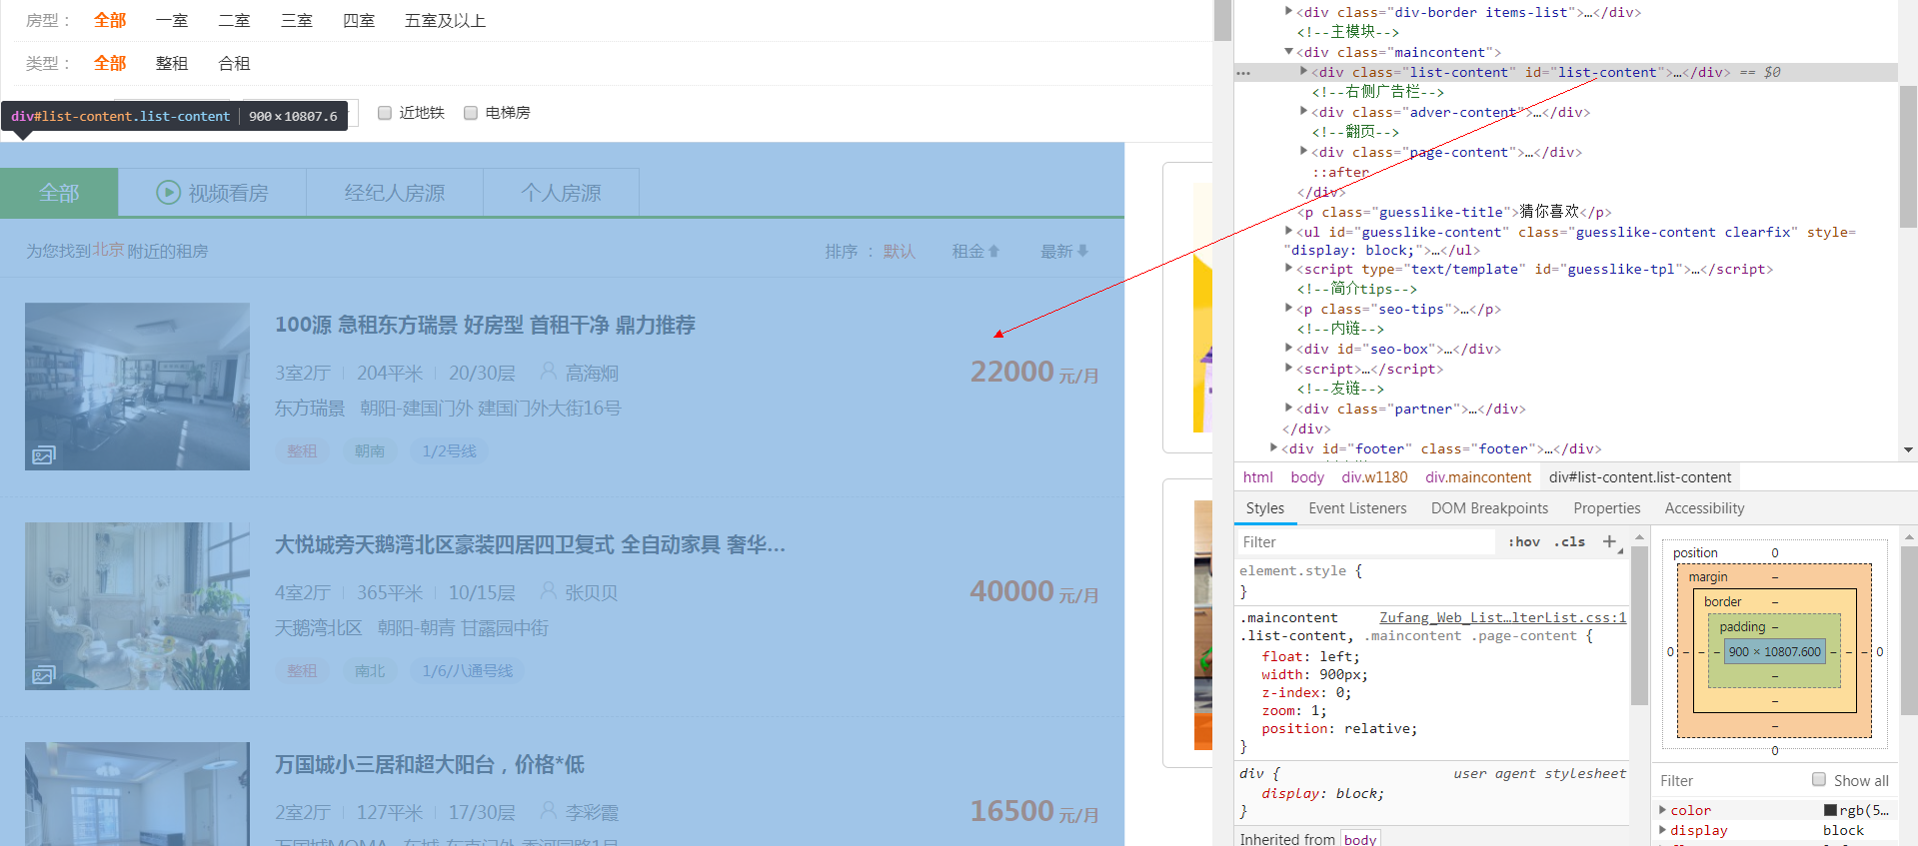Enable the Show all checkbox in Computed pane
Viewport: 1918px width, 846px height.
[1819, 779]
